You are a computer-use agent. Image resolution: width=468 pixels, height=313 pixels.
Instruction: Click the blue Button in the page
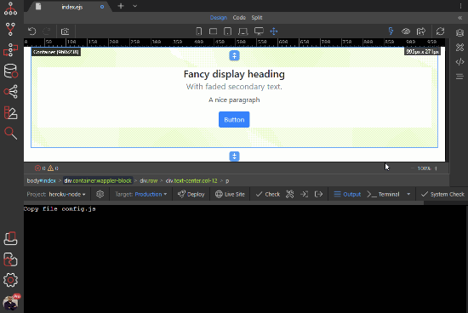click(x=234, y=120)
